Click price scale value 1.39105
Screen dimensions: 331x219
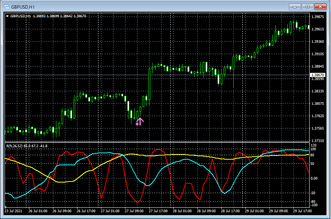click(318, 54)
